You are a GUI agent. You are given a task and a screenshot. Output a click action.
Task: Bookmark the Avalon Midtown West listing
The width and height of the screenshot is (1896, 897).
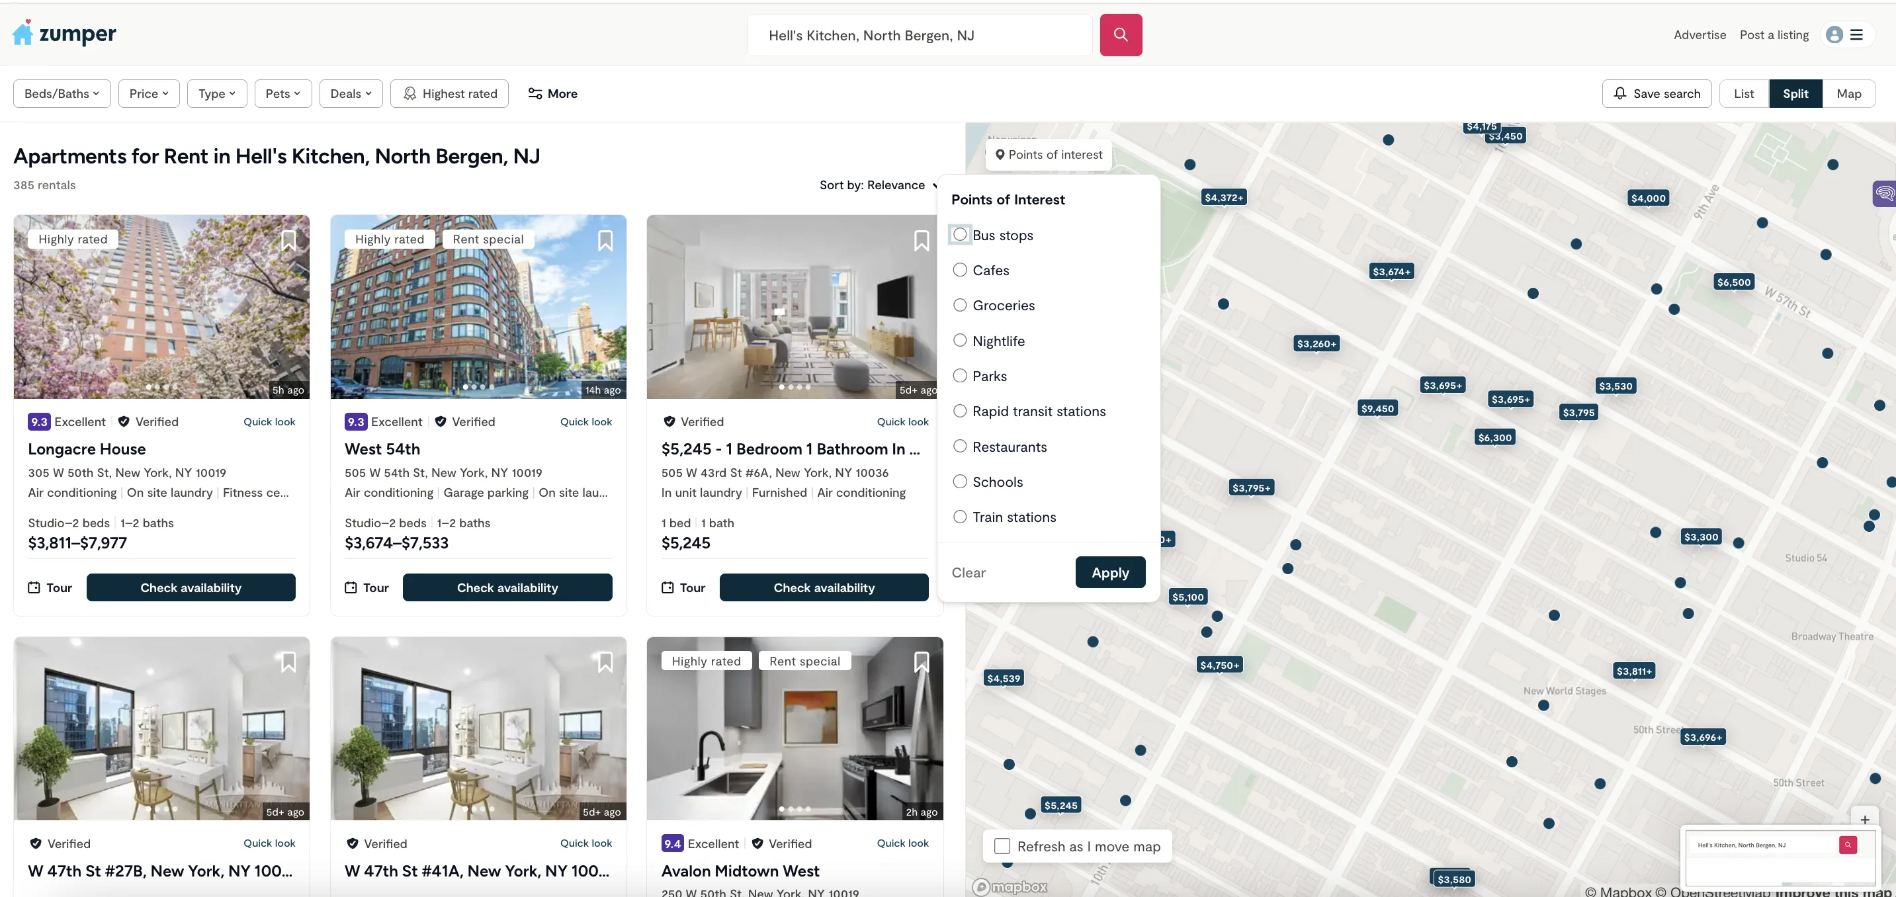tap(921, 662)
